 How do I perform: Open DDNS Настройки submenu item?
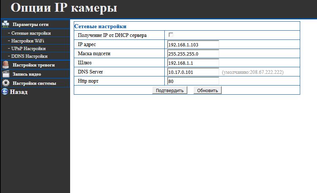[29, 56]
